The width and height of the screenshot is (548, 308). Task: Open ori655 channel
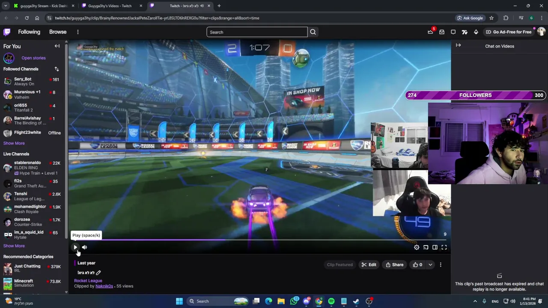point(32,107)
